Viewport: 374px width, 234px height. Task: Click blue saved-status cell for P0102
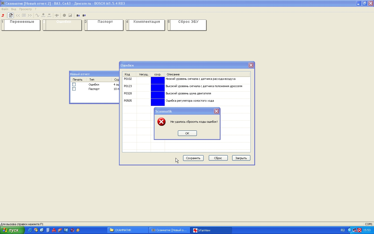click(x=158, y=80)
